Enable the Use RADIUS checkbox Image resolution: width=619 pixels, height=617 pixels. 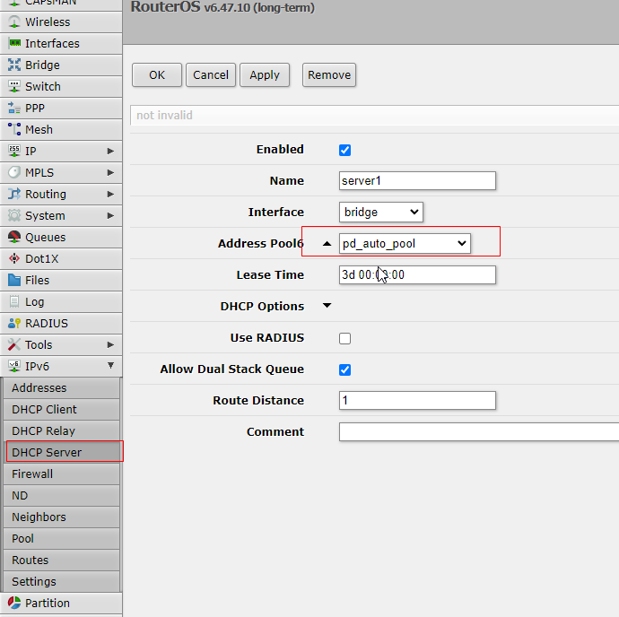click(x=345, y=338)
